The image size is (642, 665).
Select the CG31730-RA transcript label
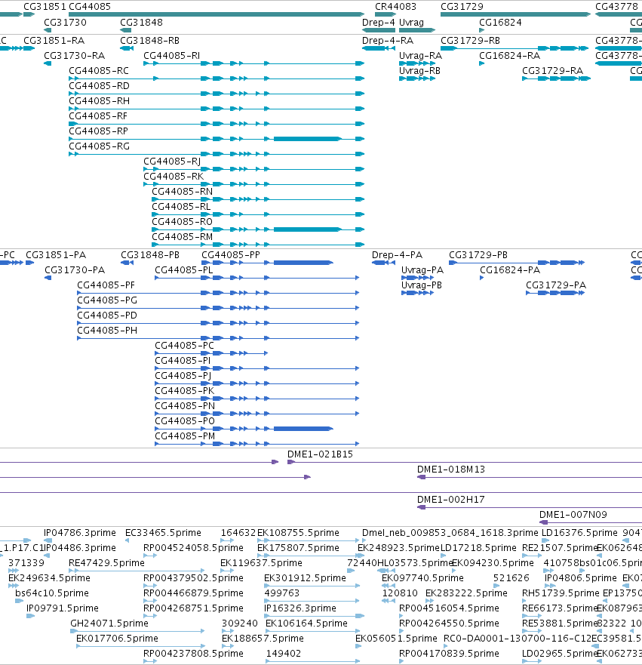(x=74, y=56)
